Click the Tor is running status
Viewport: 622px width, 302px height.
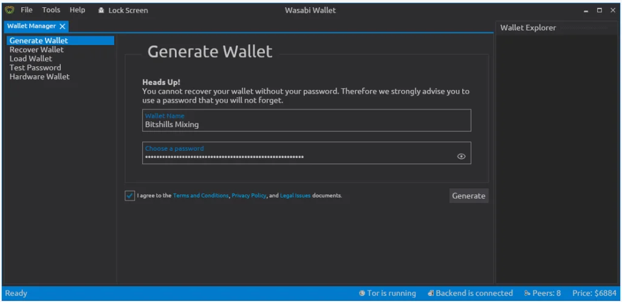(387, 293)
